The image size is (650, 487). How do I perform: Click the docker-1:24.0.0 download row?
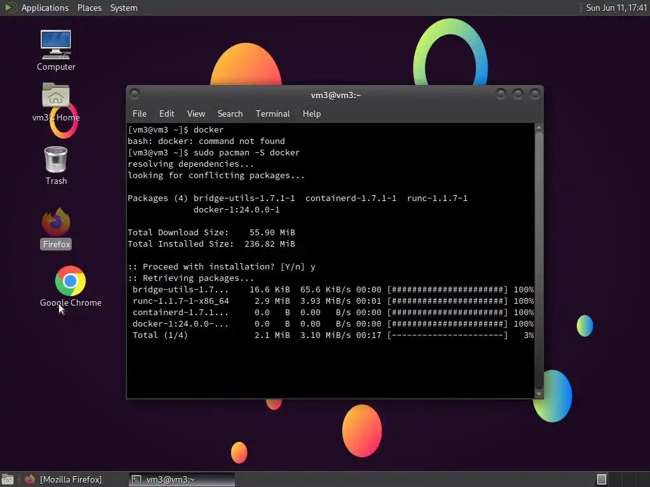coord(333,324)
